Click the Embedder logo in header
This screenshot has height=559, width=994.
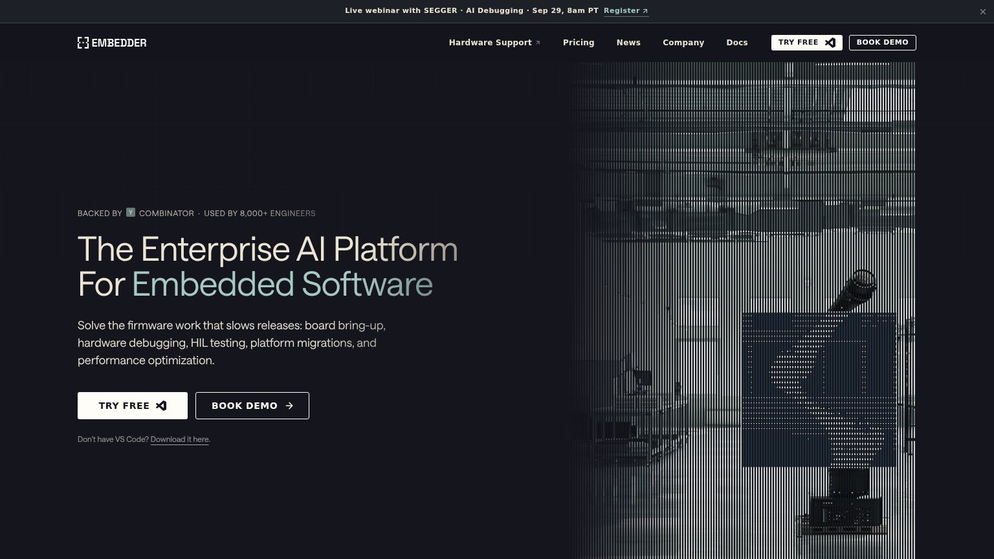coord(112,43)
